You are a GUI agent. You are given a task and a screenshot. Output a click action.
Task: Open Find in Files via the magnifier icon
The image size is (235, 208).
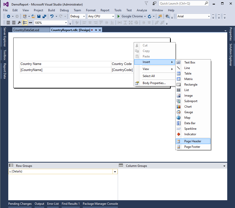point(160,16)
